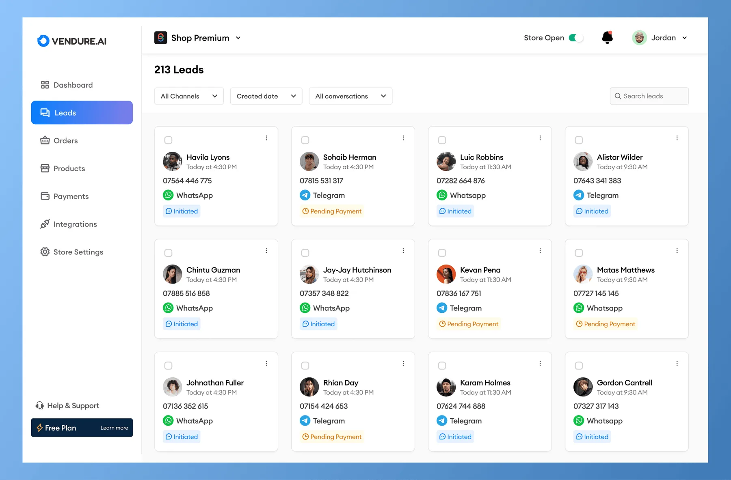Viewport: 731px width, 480px height.
Task: Click Gordon Cantrell avatar photo
Action: [583, 387]
